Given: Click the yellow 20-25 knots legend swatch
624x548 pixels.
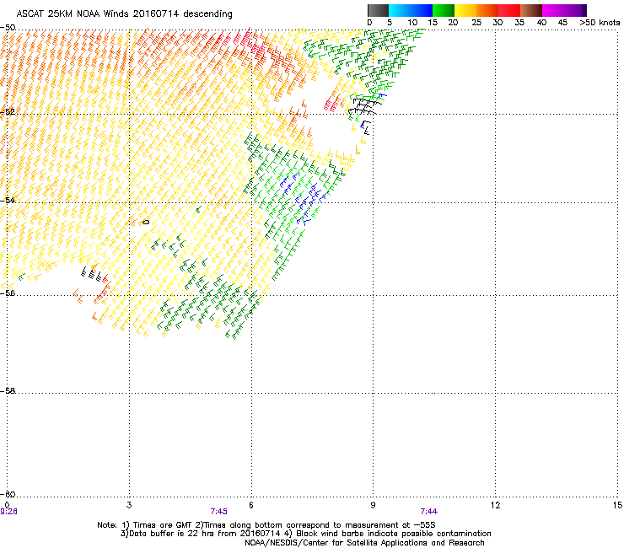Looking at the screenshot, I should 465,10.
